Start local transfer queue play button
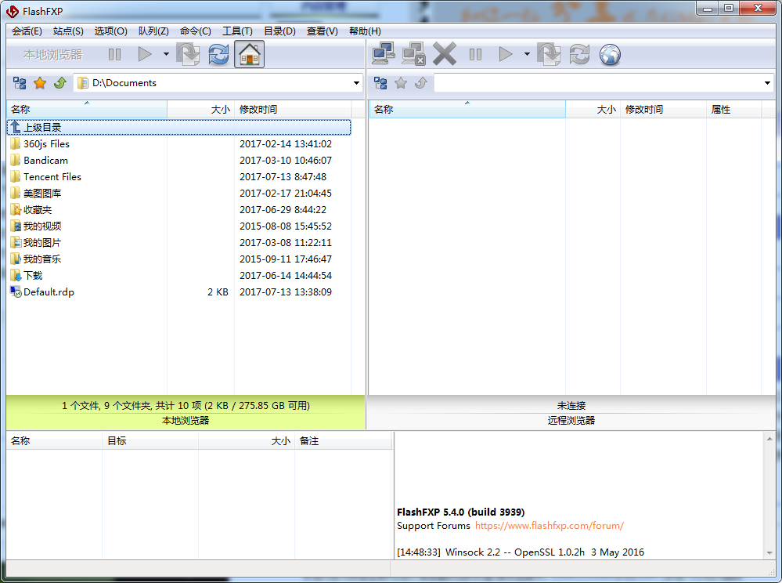The height and width of the screenshot is (583, 782). tap(145, 54)
